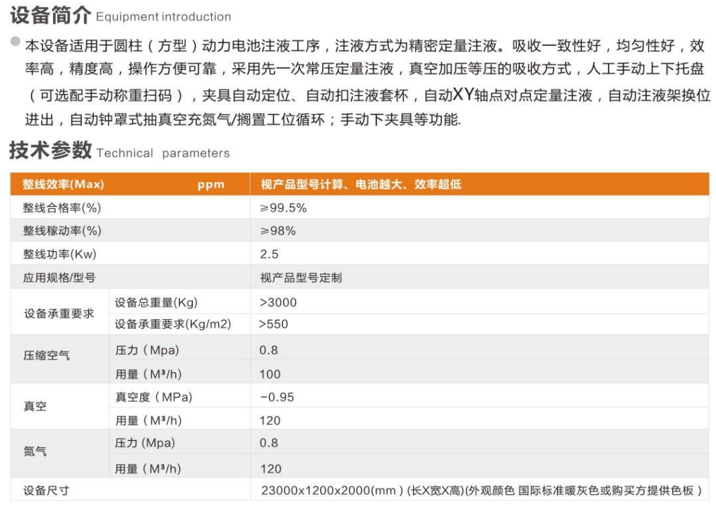Select the 整线功率(Kw) row label

coord(59,254)
